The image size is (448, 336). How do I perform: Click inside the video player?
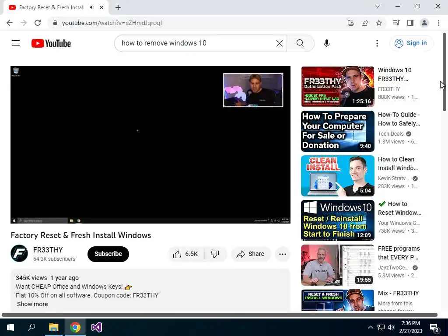click(x=150, y=145)
